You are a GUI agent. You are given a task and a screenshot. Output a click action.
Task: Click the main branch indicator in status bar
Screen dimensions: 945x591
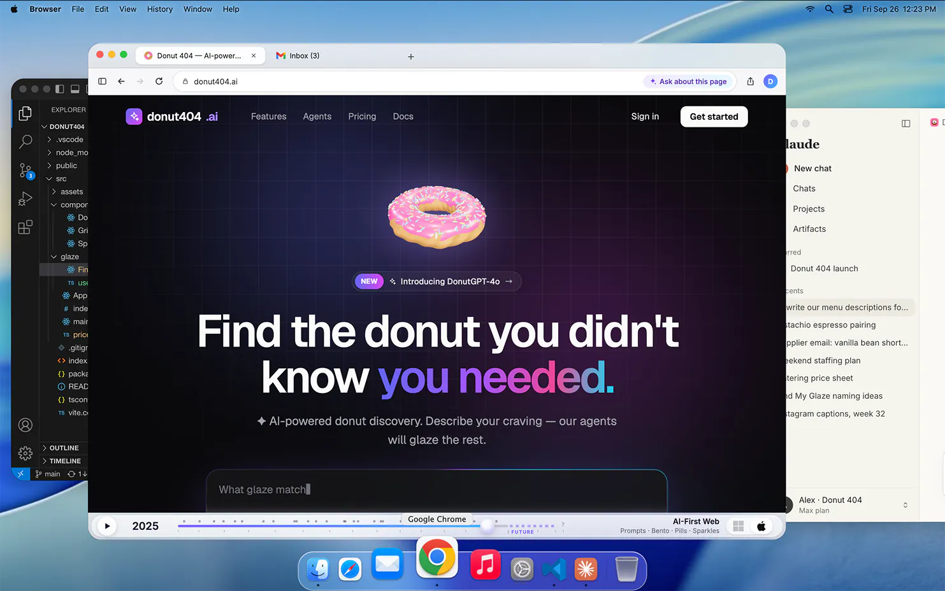coord(48,474)
